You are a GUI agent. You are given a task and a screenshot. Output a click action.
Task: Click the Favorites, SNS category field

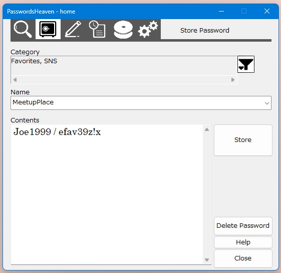124,66
